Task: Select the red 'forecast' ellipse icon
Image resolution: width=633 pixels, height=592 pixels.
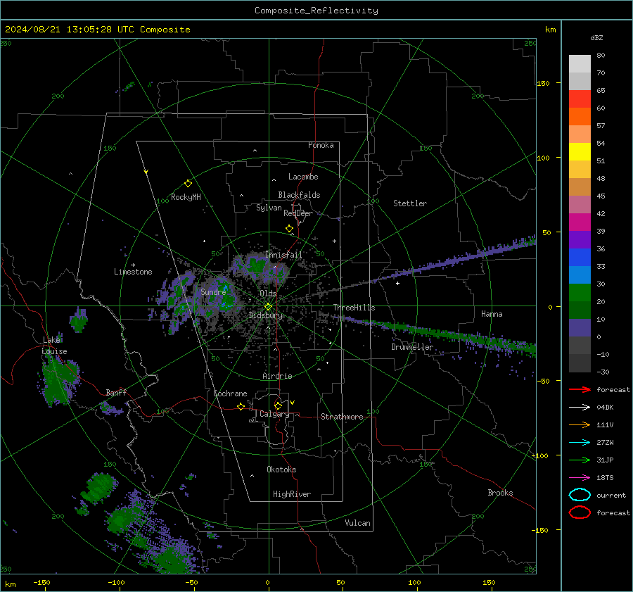Action: tap(580, 512)
